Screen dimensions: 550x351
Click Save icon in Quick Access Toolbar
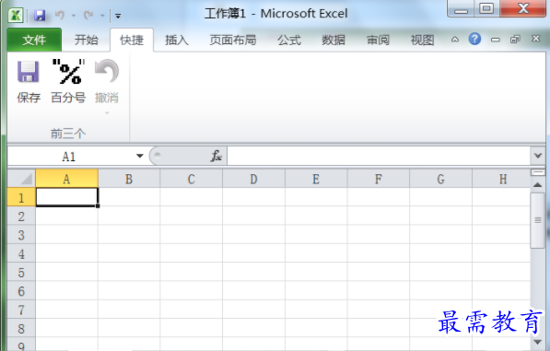[x=40, y=16]
